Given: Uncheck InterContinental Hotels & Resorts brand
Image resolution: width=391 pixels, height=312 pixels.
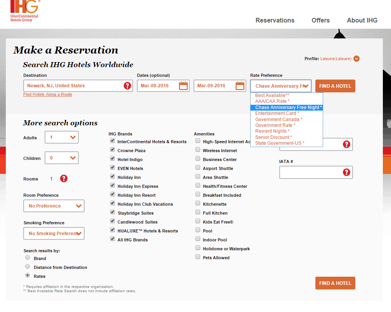Looking at the screenshot, I should (x=113, y=141).
